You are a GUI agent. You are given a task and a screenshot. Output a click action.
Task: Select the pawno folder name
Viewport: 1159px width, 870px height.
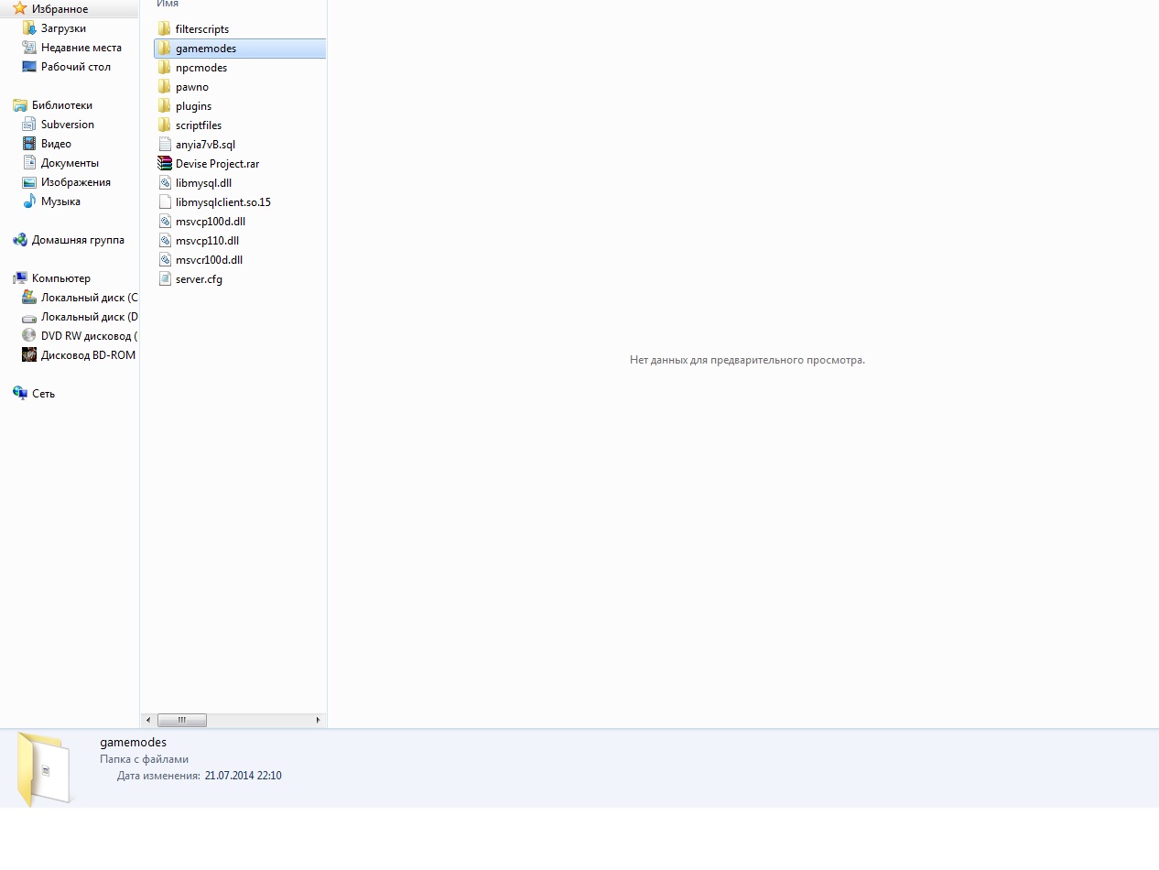(192, 86)
